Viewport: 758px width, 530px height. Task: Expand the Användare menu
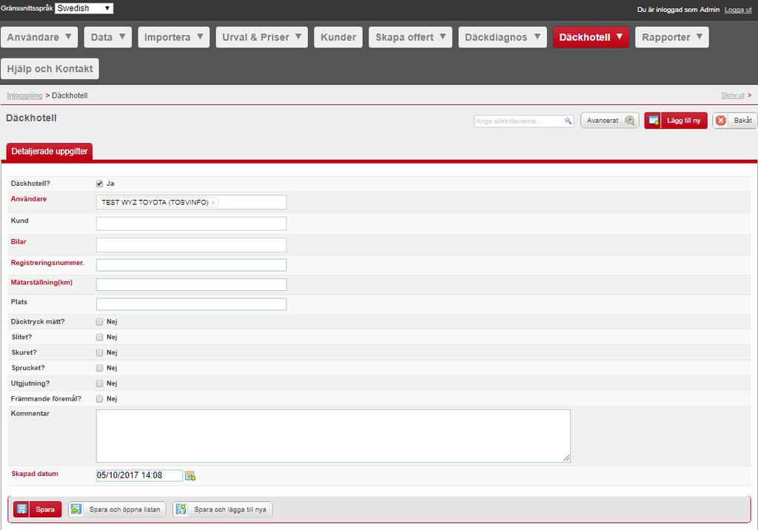pos(39,37)
